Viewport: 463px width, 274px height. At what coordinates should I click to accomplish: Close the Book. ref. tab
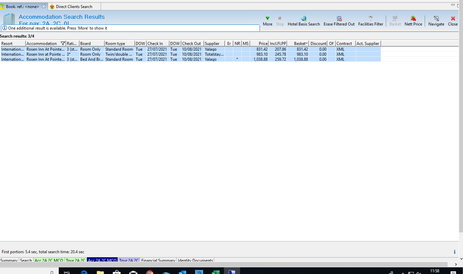44,6
